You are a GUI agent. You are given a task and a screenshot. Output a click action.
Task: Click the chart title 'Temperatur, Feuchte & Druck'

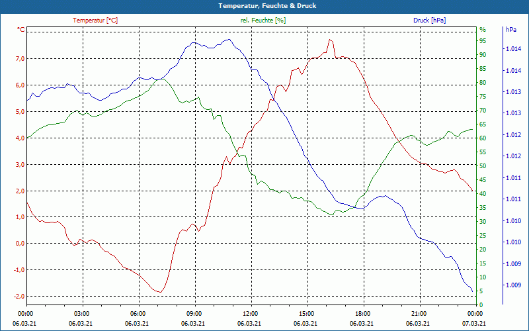[x=267, y=6]
